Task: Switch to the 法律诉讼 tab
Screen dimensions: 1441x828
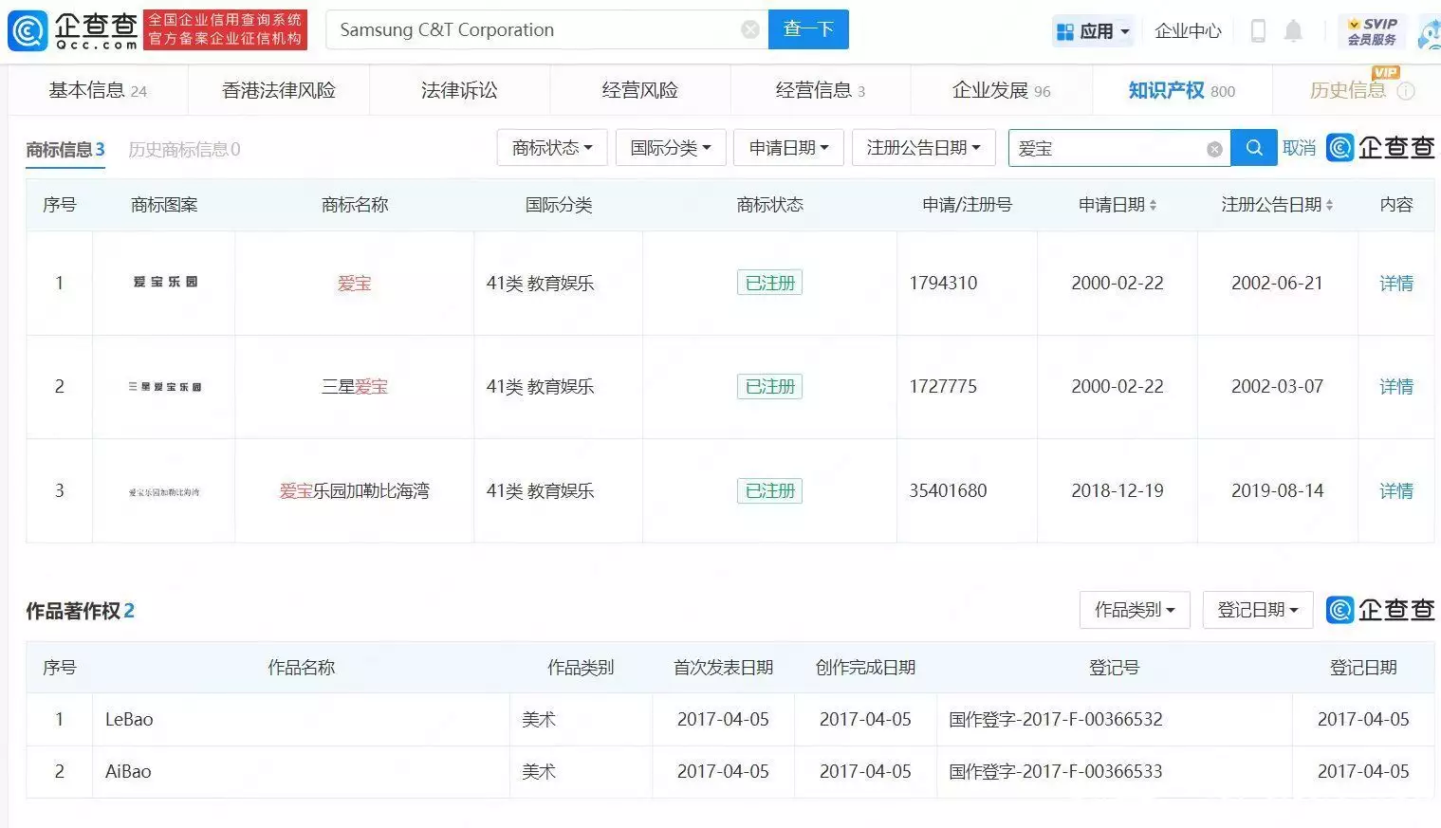Action: click(x=459, y=90)
